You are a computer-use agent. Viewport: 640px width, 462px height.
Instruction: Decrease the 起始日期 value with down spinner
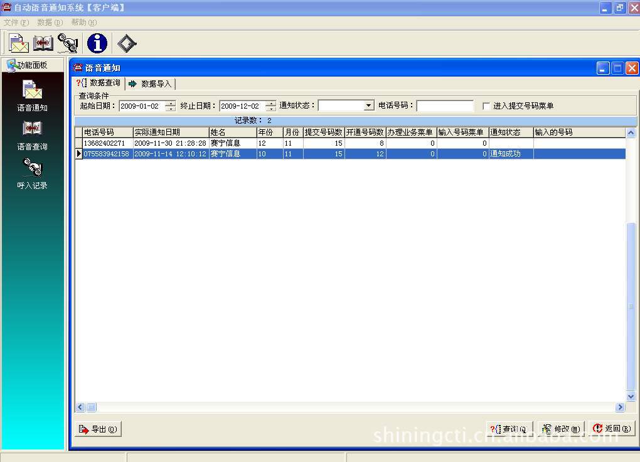coord(171,109)
